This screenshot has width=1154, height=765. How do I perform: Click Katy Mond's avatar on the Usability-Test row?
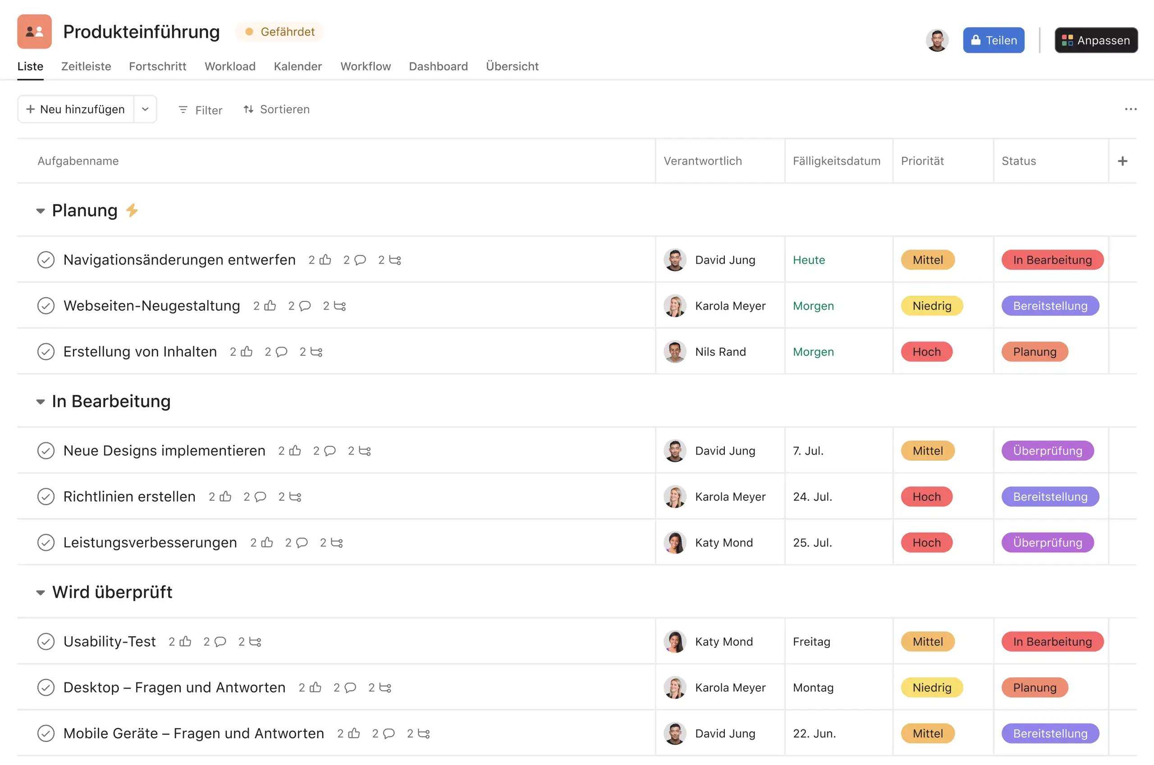coord(674,642)
